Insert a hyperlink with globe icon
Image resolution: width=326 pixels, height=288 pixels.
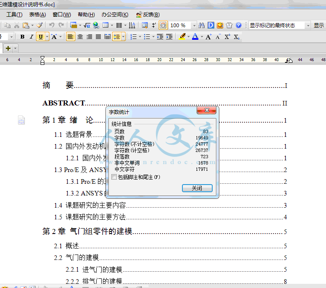point(96,26)
